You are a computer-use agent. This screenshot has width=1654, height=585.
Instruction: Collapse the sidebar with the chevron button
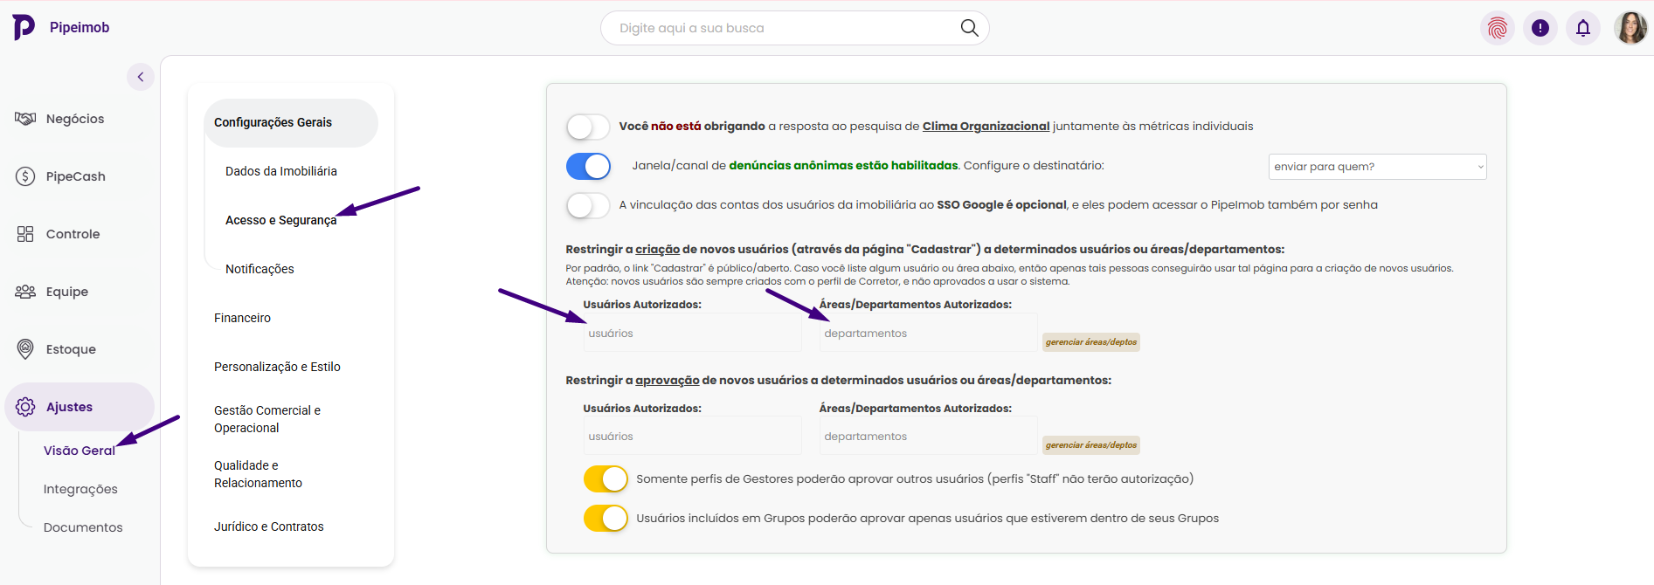pyautogui.click(x=141, y=77)
